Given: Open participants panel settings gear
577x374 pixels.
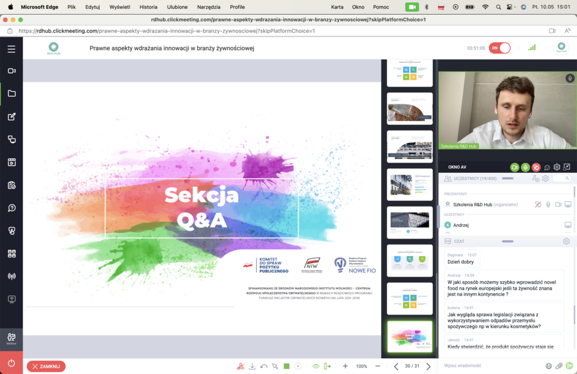Looking at the screenshot, I should coord(545,178).
